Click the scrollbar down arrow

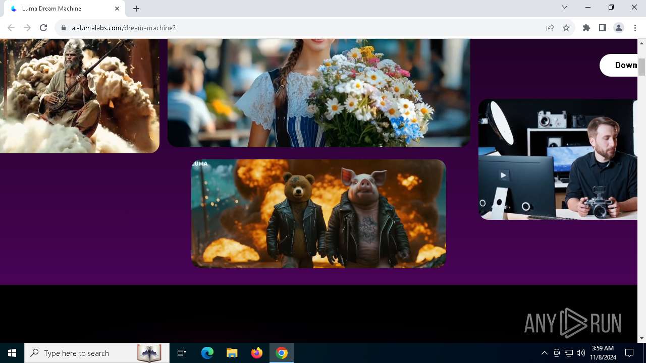click(642, 338)
